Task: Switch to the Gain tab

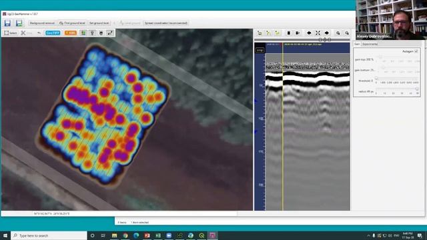Action: click(357, 44)
